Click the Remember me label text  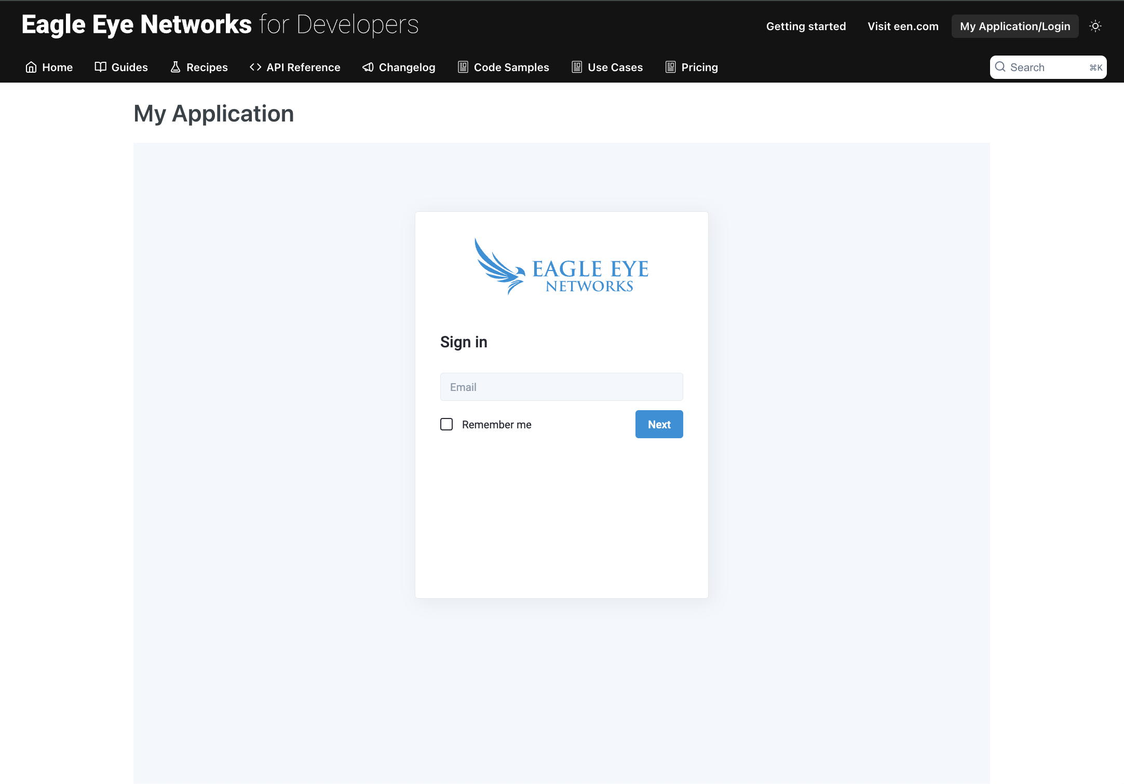[497, 425]
